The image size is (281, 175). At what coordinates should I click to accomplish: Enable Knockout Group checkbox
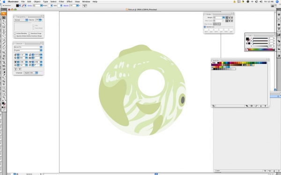click(x=29, y=34)
